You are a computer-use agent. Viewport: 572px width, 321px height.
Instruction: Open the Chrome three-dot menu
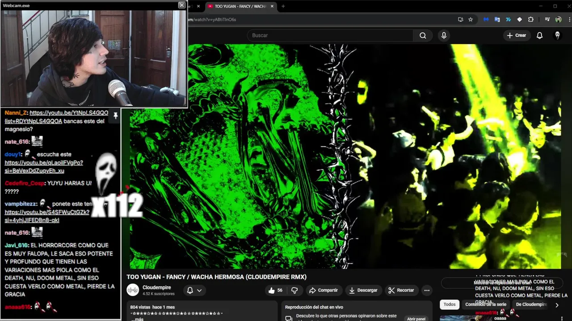569,20
